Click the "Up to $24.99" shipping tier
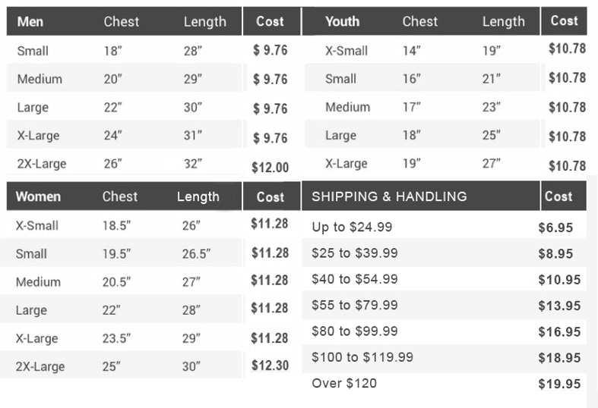 point(352,227)
